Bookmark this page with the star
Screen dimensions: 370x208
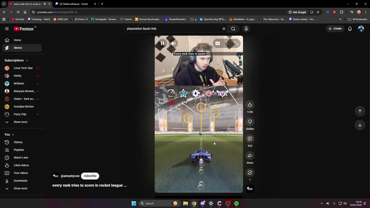pos(318,12)
